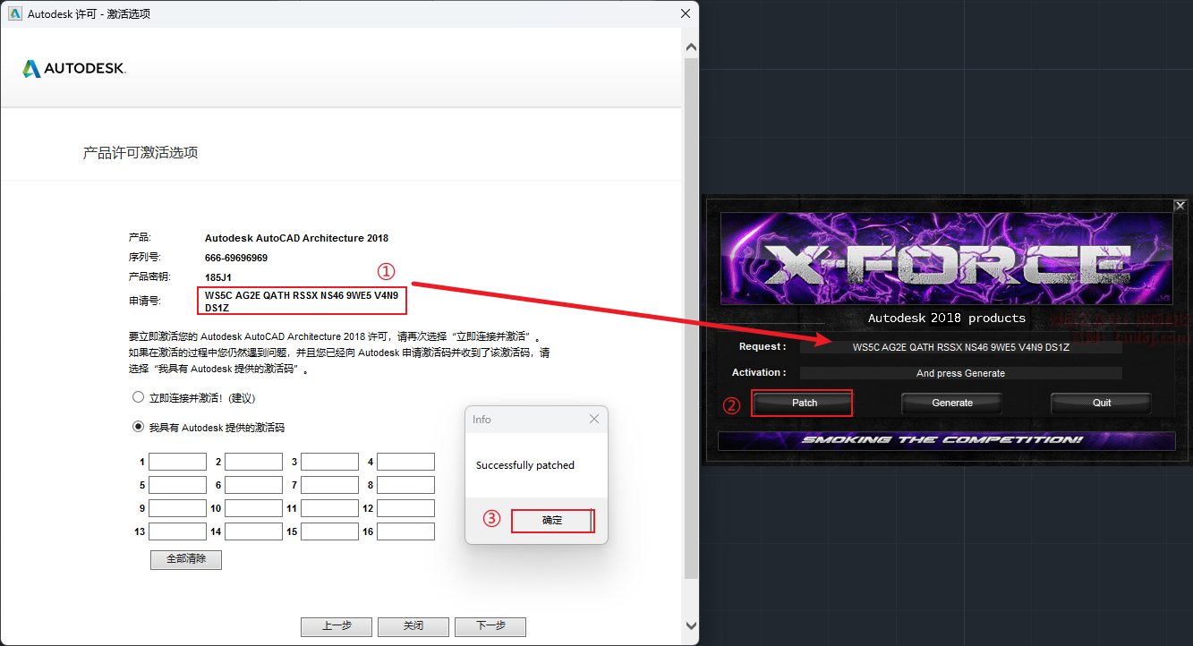Image resolution: width=1193 pixels, height=646 pixels.
Task: Select activation code field 10
Action: tap(253, 508)
